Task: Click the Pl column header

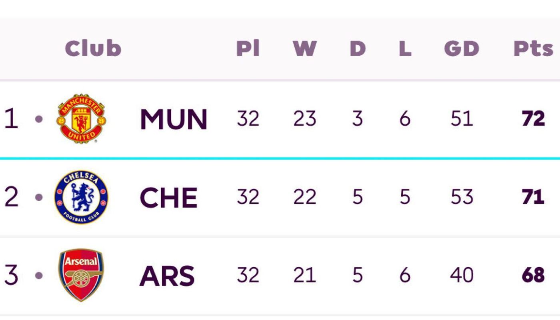Action: point(248,48)
